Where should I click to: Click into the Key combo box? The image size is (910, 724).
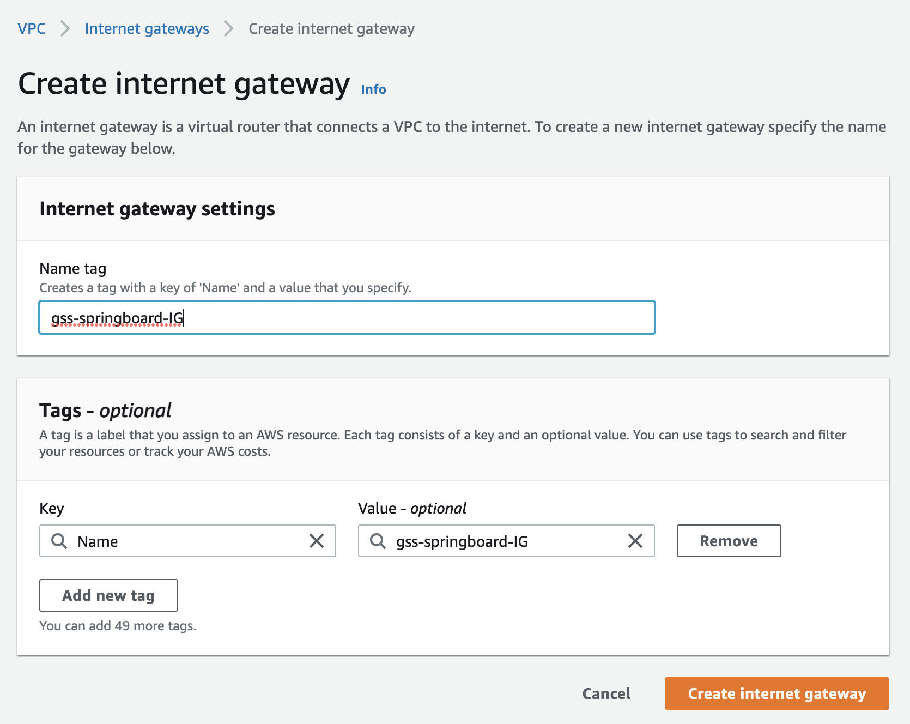(x=187, y=541)
